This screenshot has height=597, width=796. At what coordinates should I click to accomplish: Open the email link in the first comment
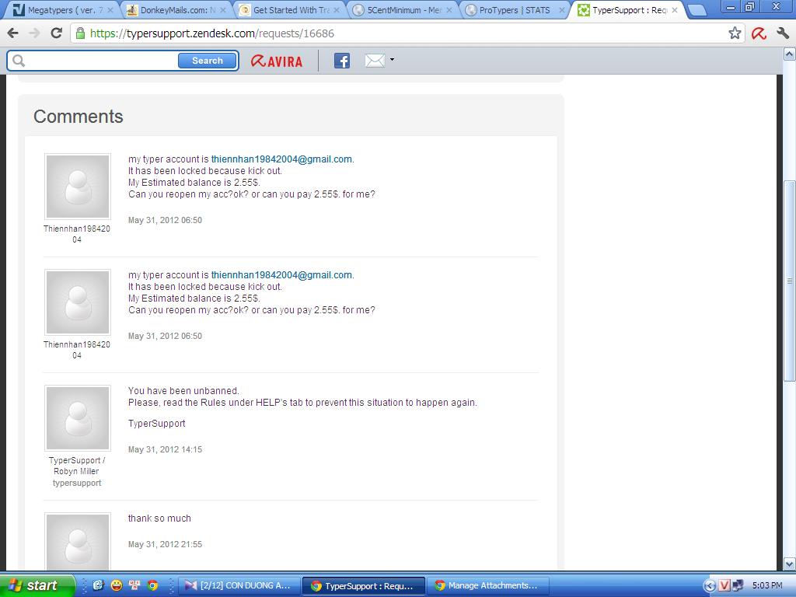(281, 159)
